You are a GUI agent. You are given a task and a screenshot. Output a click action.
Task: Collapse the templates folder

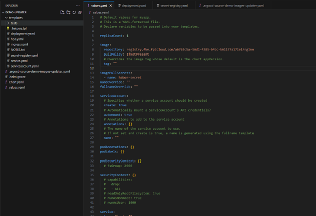6,18
